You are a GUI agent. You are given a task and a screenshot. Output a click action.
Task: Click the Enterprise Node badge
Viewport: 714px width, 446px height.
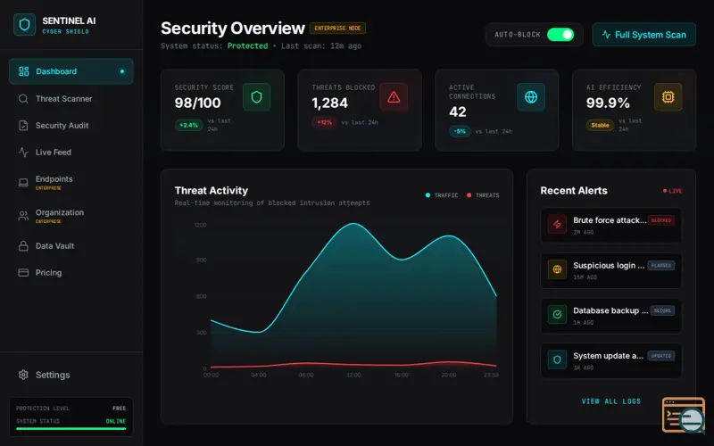tap(337, 29)
